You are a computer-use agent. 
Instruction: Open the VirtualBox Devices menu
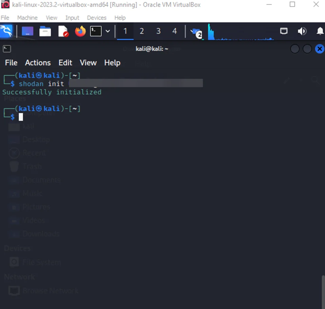tap(97, 18)
